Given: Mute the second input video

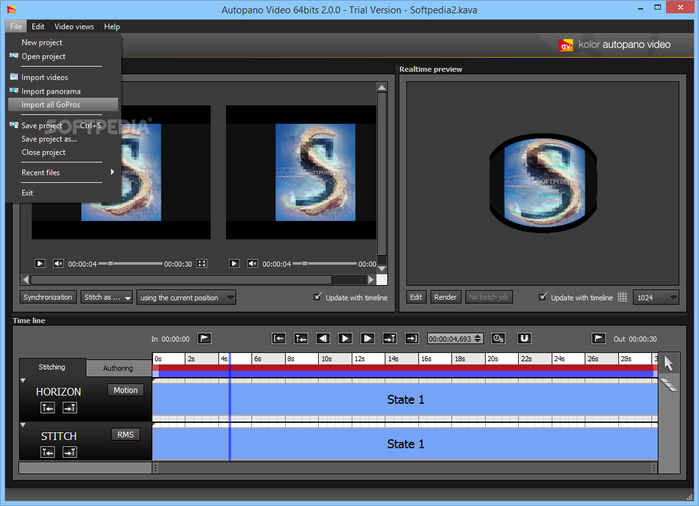Looking at the screenshot, I should (252, 263).
